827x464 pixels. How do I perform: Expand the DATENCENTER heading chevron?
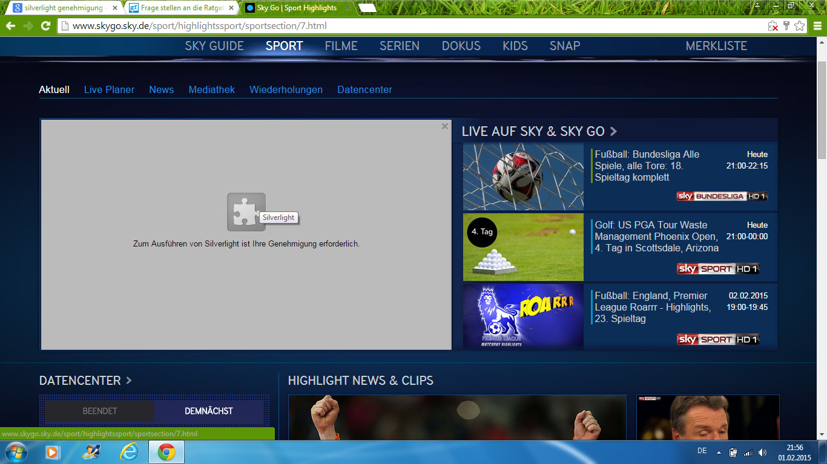click(128, 381)
